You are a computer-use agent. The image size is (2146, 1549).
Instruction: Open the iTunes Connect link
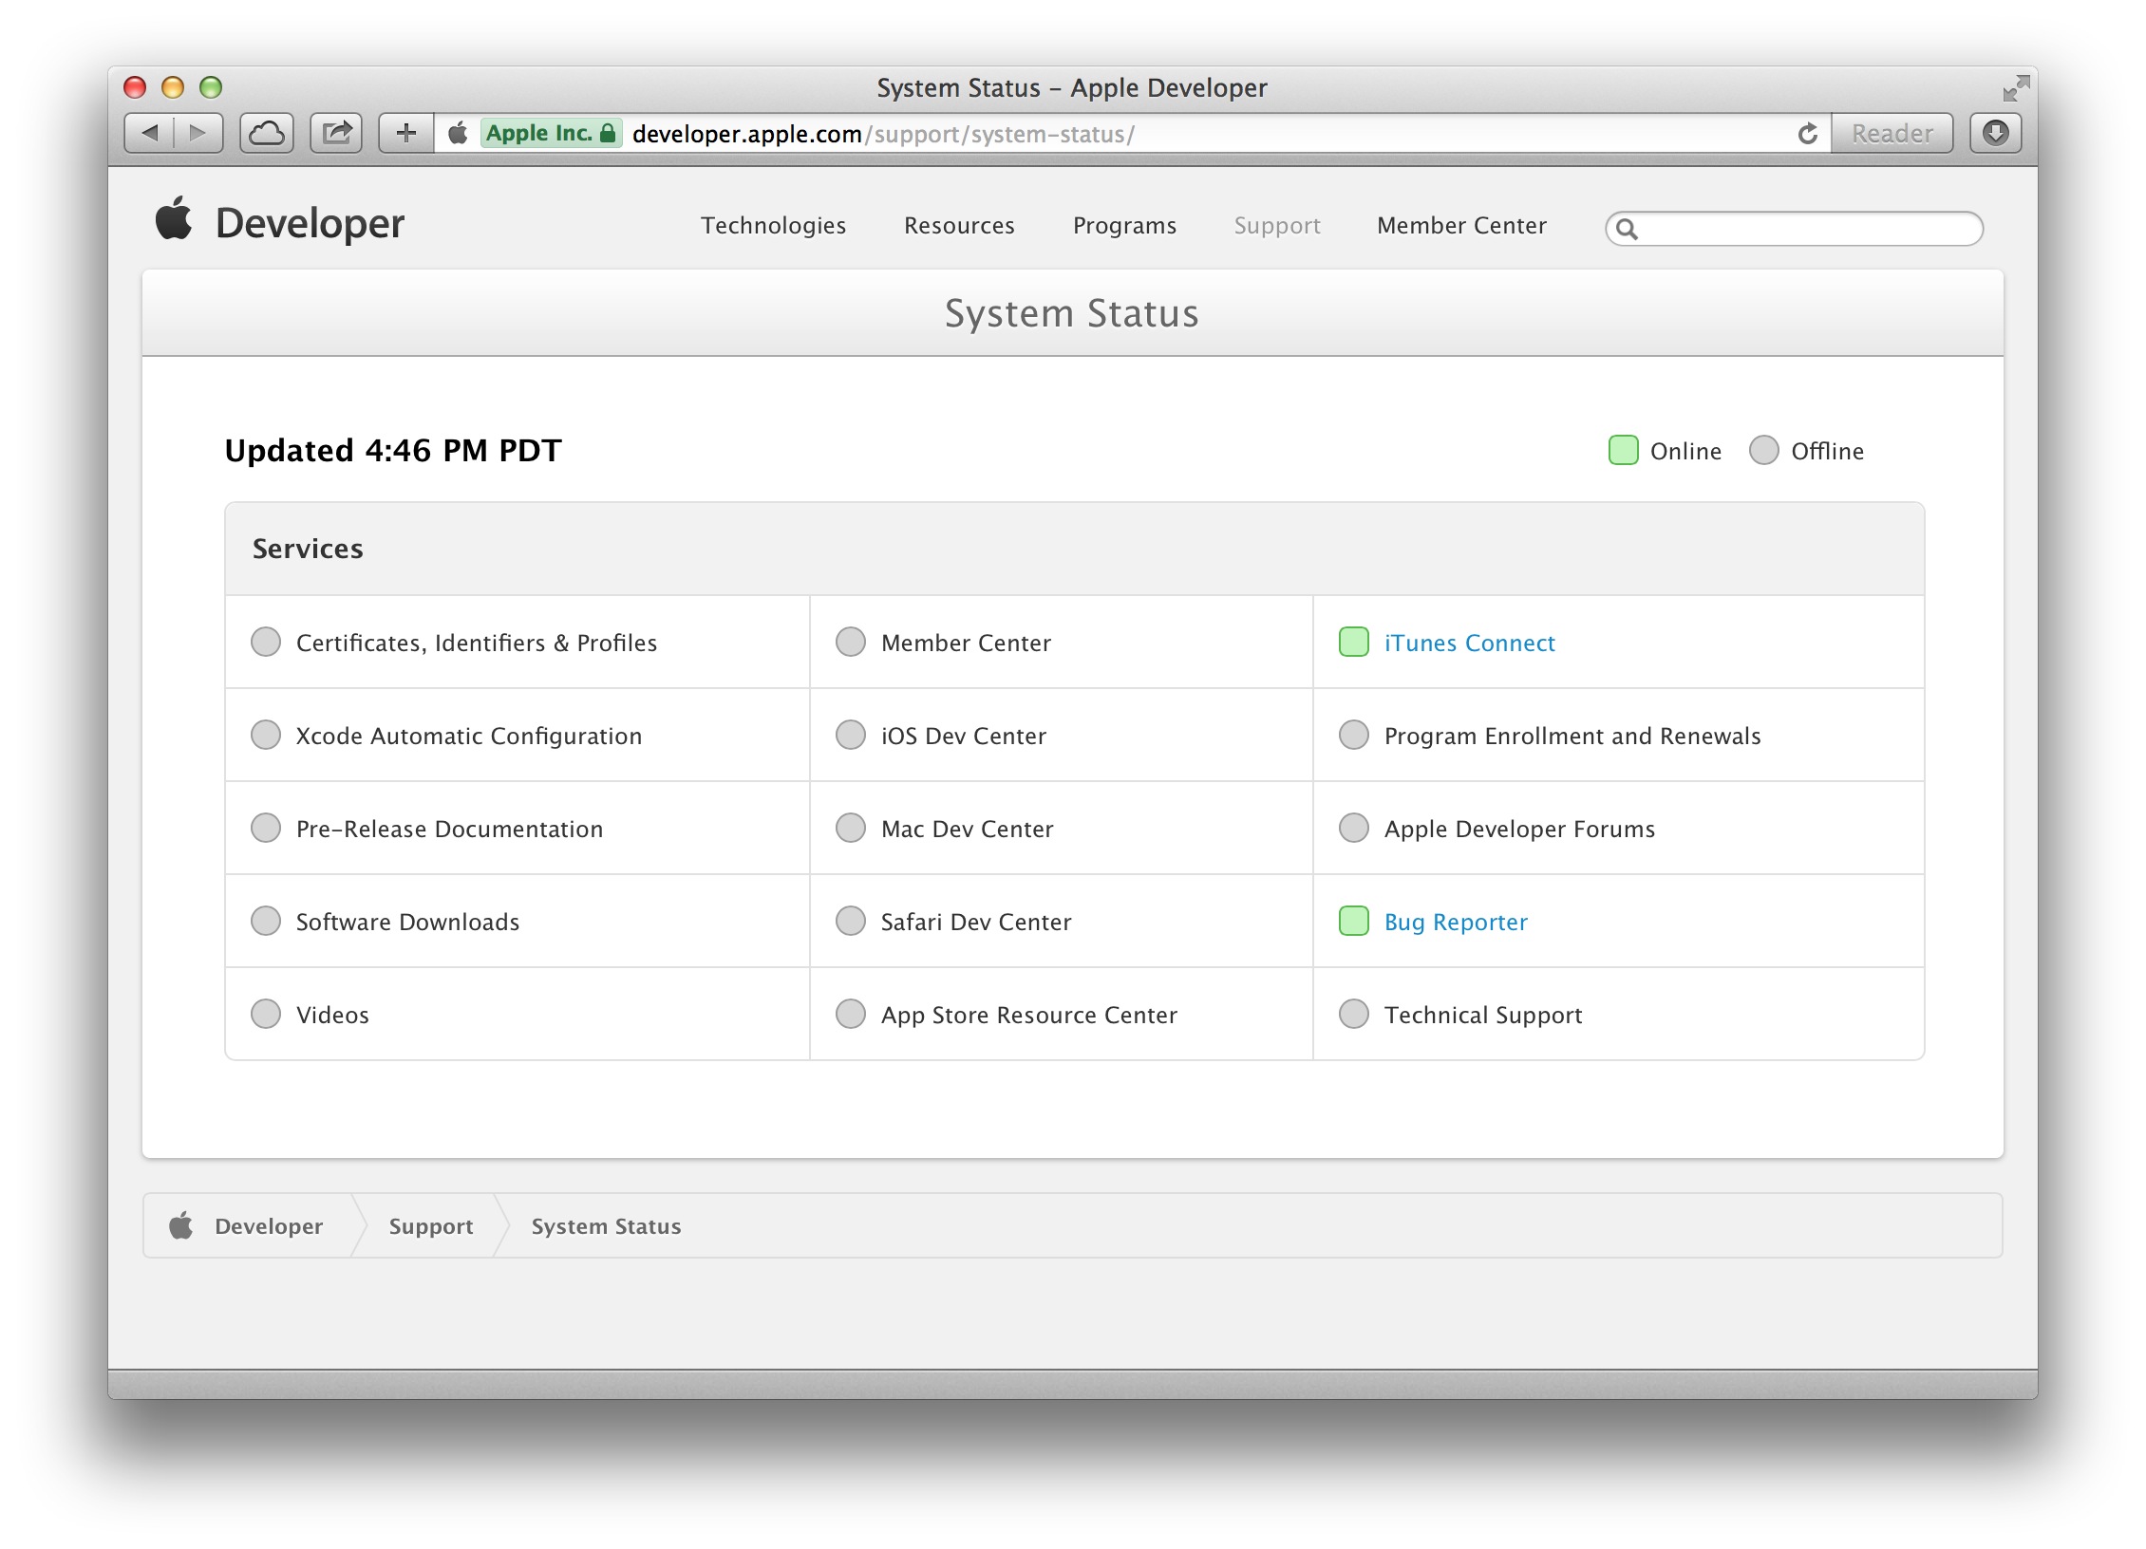[x=1469, y=643]
